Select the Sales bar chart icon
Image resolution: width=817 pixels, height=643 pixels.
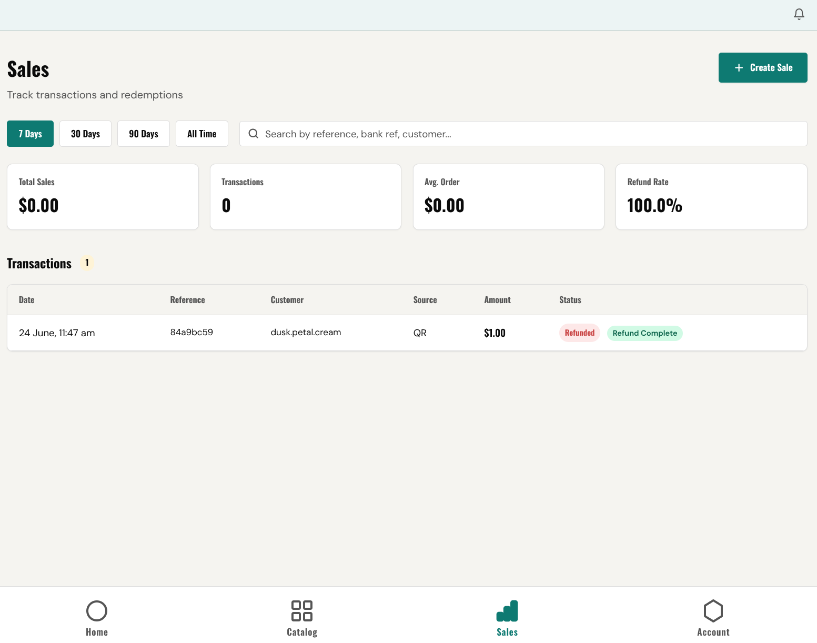pyautogui.click(x=507, y=611)
